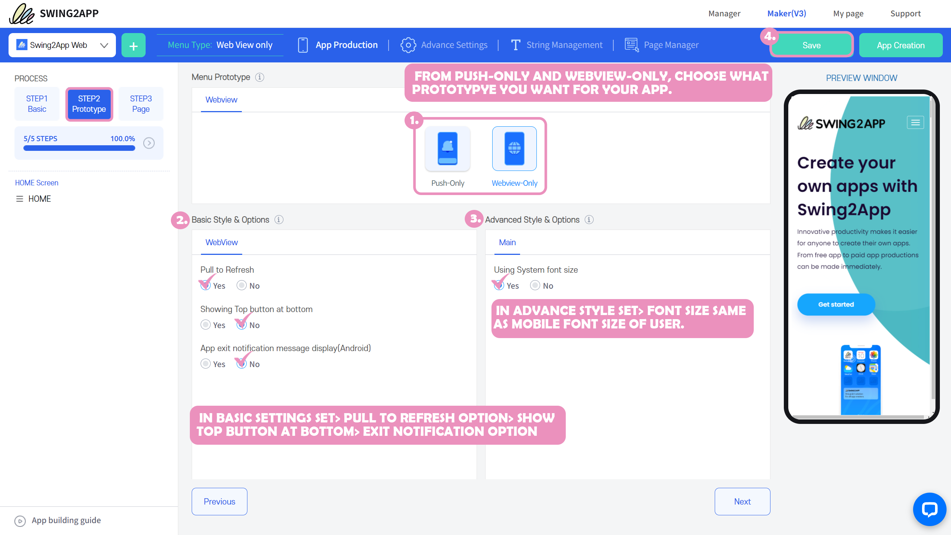
Task: Click the Next button
Action: (x=742, y=502)
